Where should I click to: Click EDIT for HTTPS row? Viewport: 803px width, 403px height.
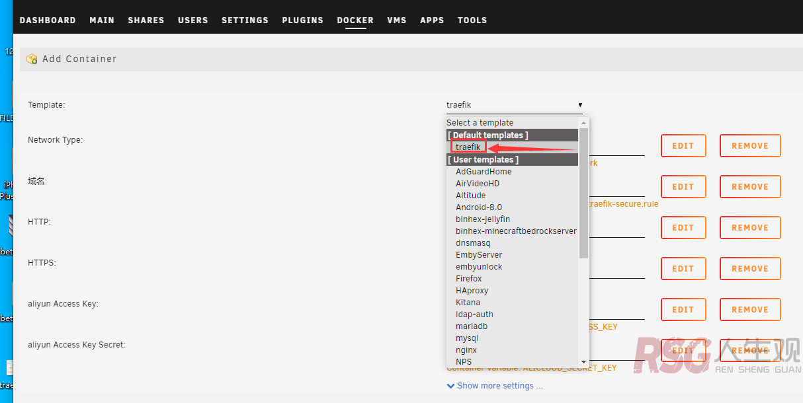click(x=683, y=269)
